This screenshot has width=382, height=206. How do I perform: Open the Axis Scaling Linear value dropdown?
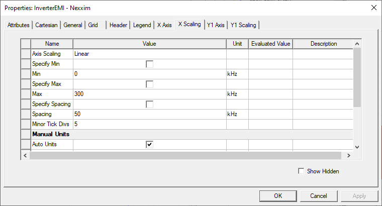150,54
